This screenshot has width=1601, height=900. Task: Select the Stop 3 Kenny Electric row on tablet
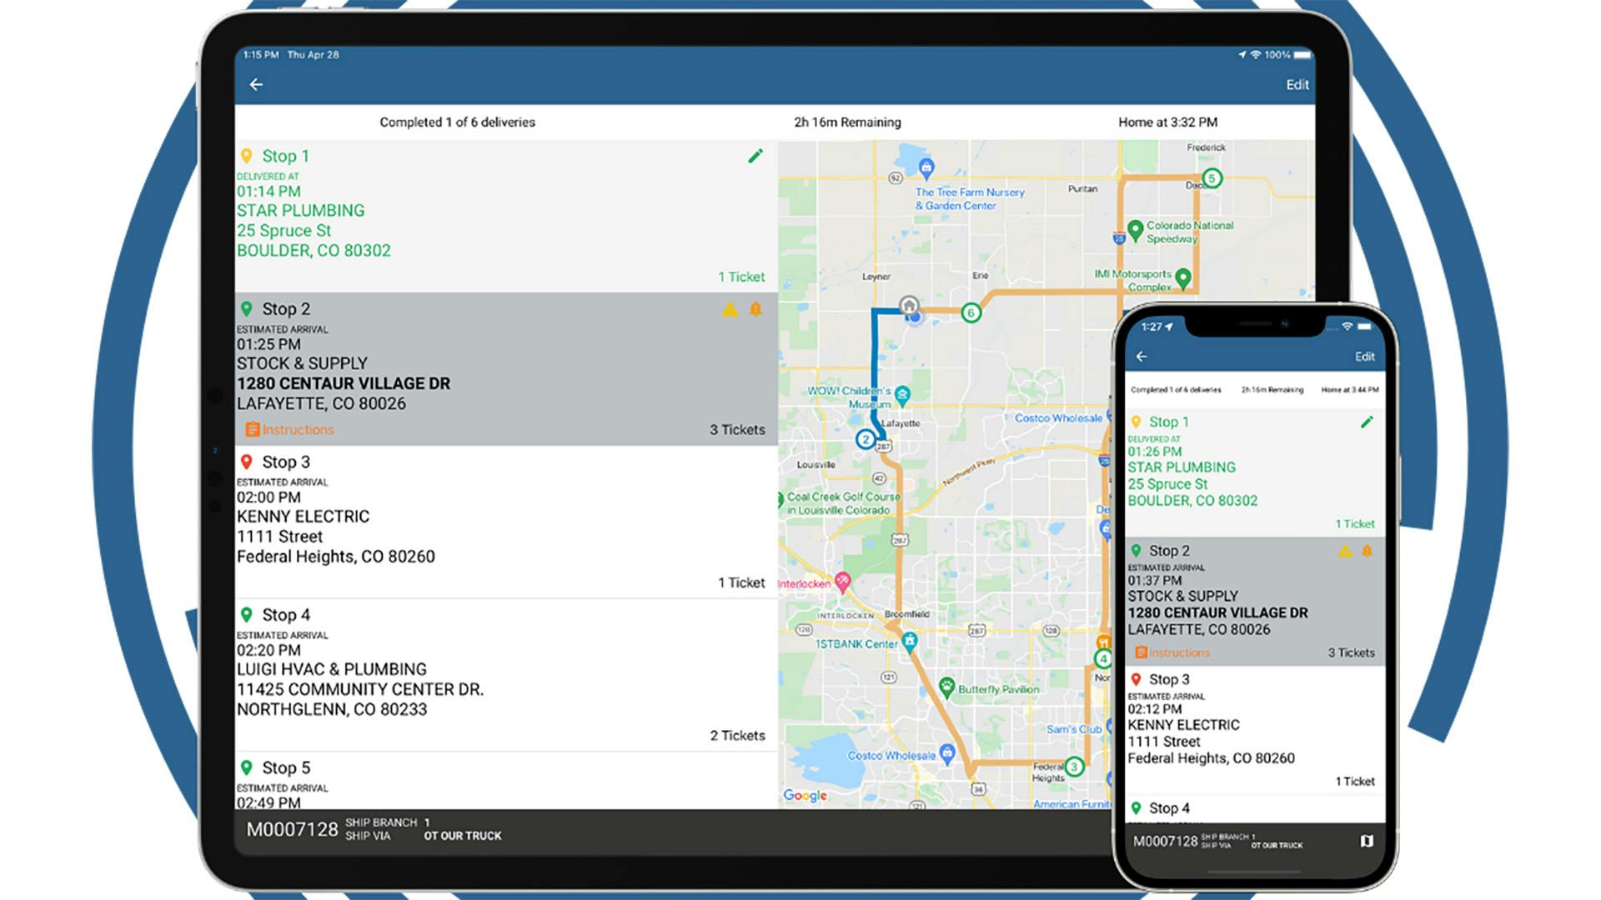[500, 521]
